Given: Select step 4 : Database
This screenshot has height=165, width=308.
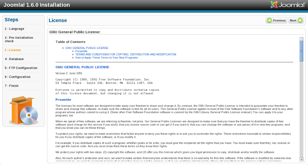Looking at the screenshot, I should (14, 59).
